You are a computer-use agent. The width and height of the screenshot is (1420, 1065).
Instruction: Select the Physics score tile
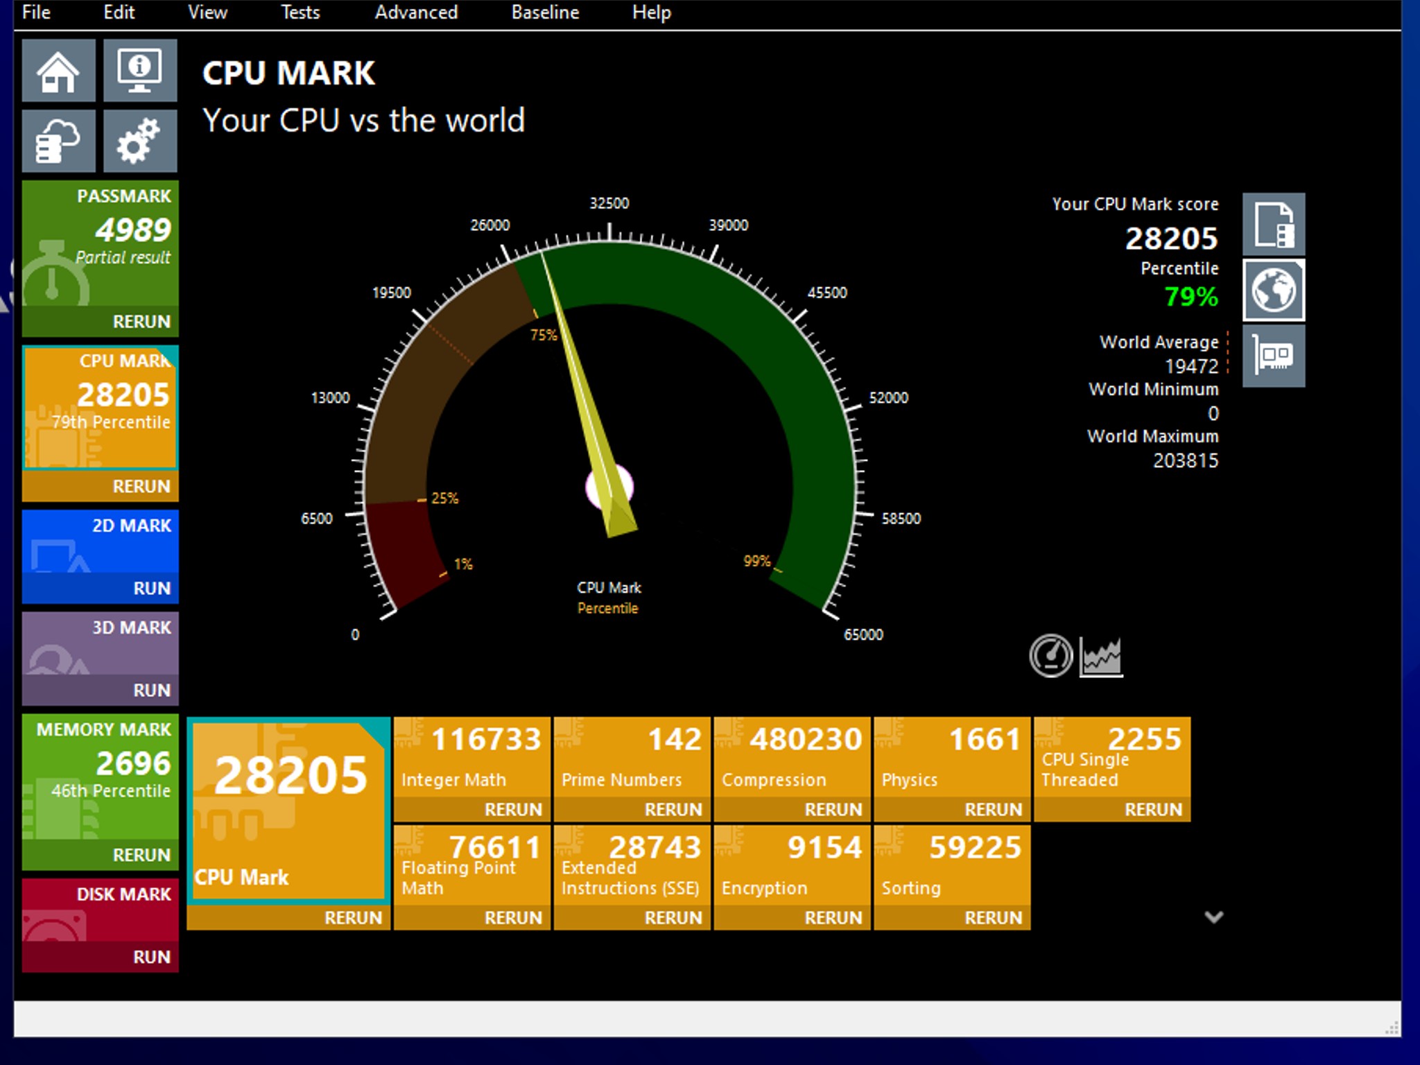click(952, 757)
